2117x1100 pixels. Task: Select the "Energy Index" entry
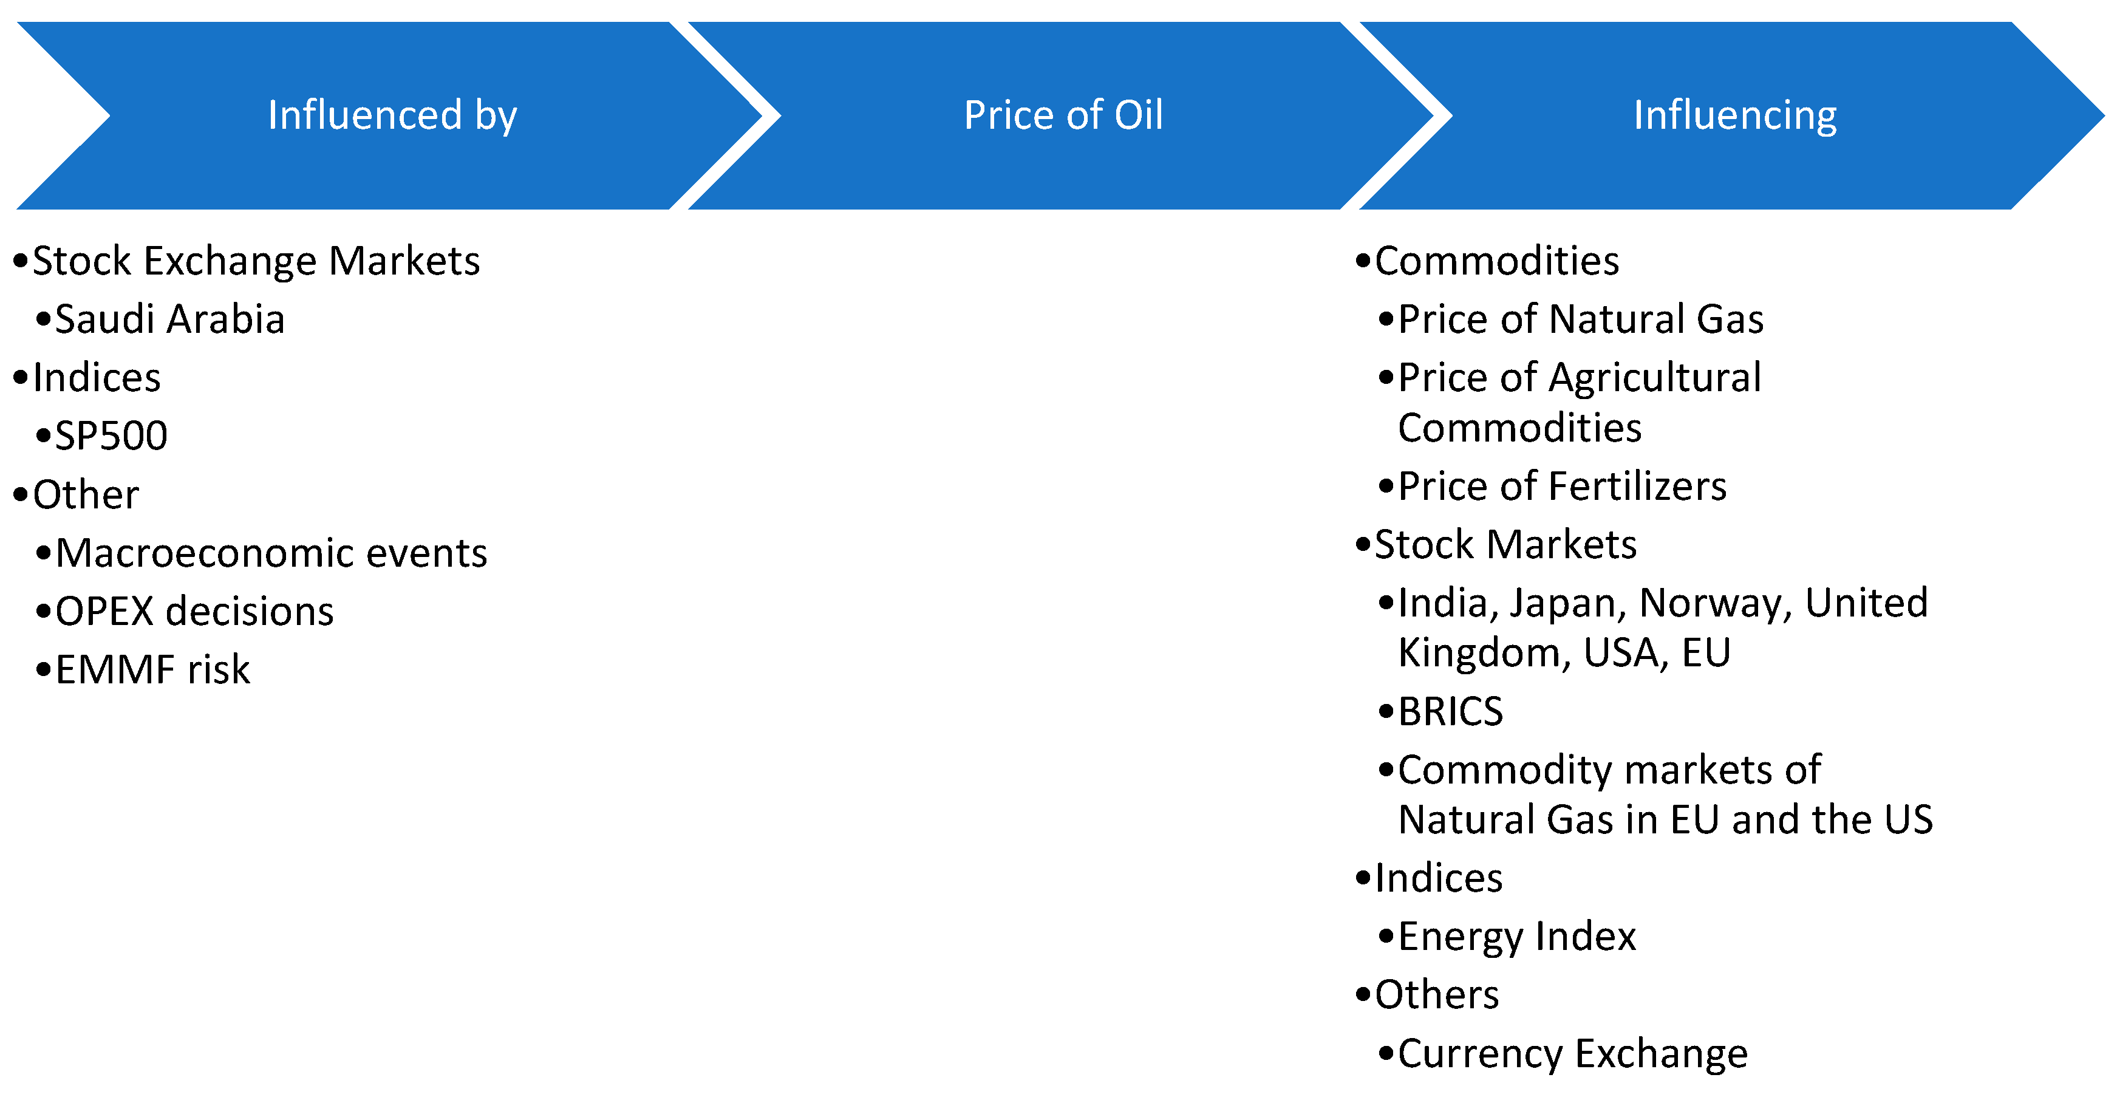tap(1516, 937)
